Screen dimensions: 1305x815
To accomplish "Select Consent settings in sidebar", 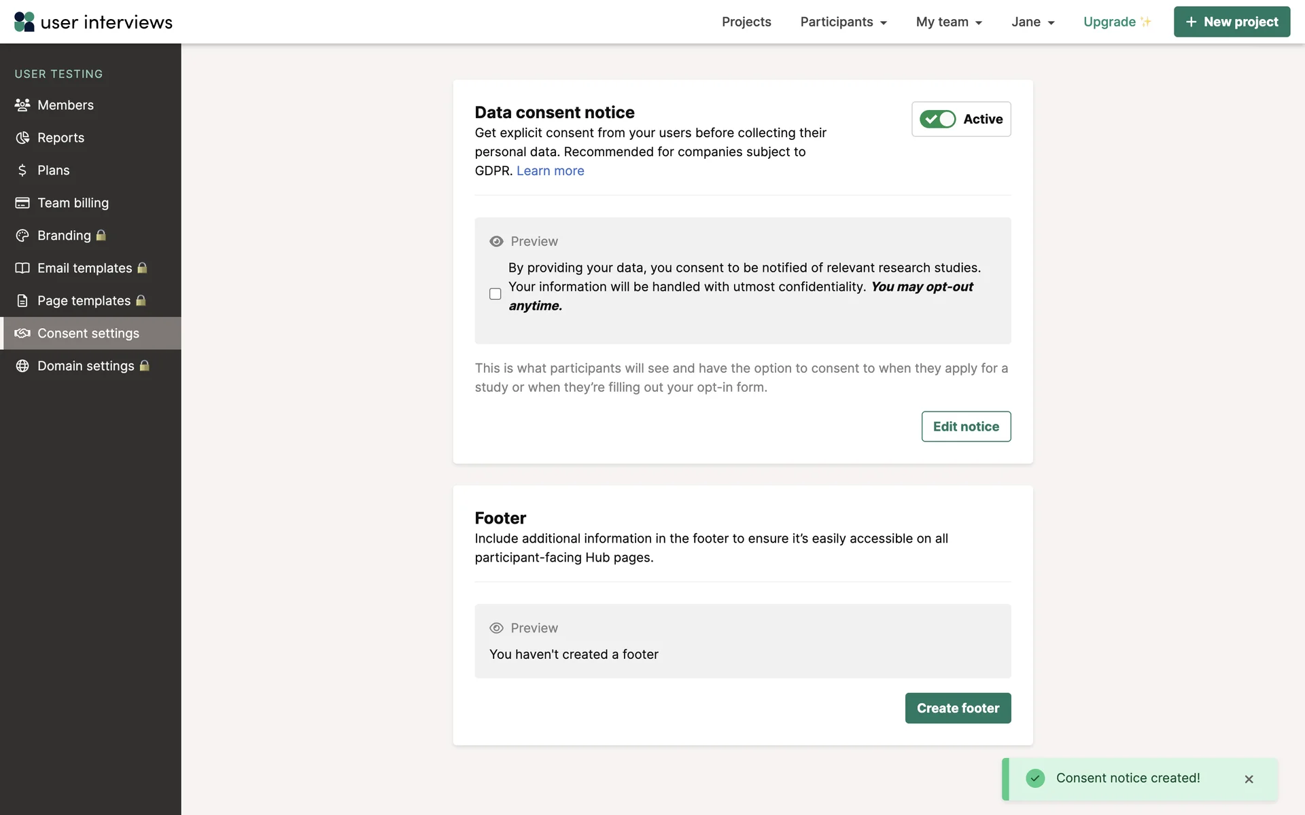I will pos(88,333).
